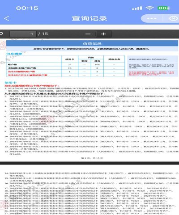
Task: Click the total pages label / 15
Action: pos(43,34)
